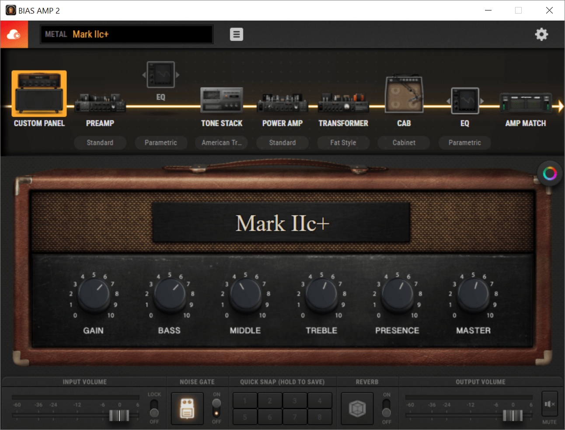Select quick snap slot 8
Image resolution: width=565 pixels, height=430 pixels.
pyautogui.click(x=320, y=417)
